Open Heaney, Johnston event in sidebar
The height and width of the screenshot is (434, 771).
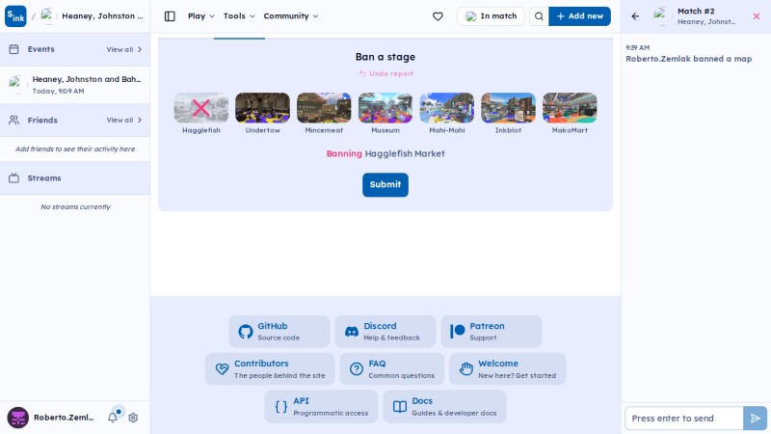[75, 85]
